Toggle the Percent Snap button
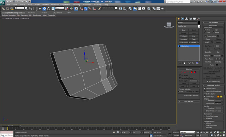Screen dimensions: 226x137 (x=90, y=8)
